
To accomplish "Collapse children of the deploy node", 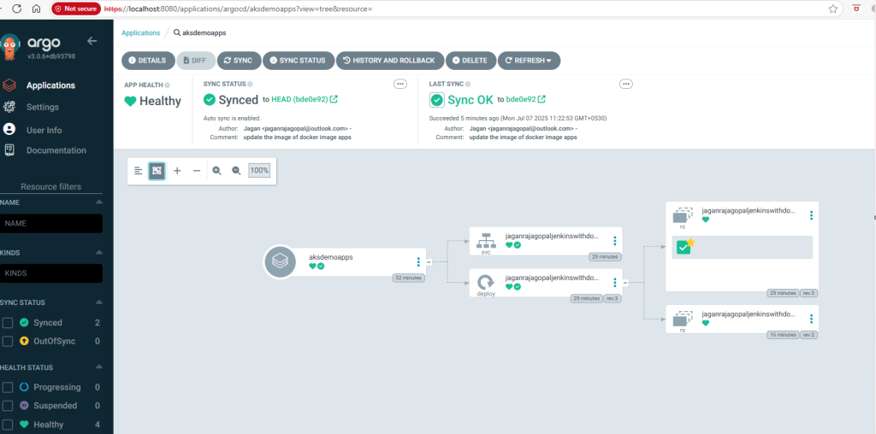I will pos(625,283).
